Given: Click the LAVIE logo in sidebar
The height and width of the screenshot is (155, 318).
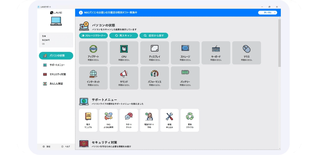Looking at the screenshot, I should click(56, 12).
